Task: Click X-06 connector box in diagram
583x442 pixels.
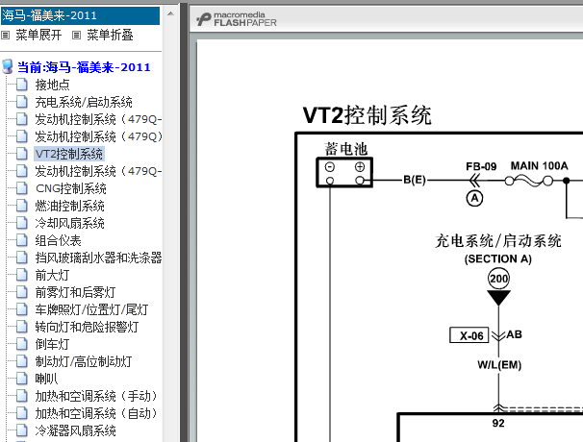Action: click(x=469, y=335)
